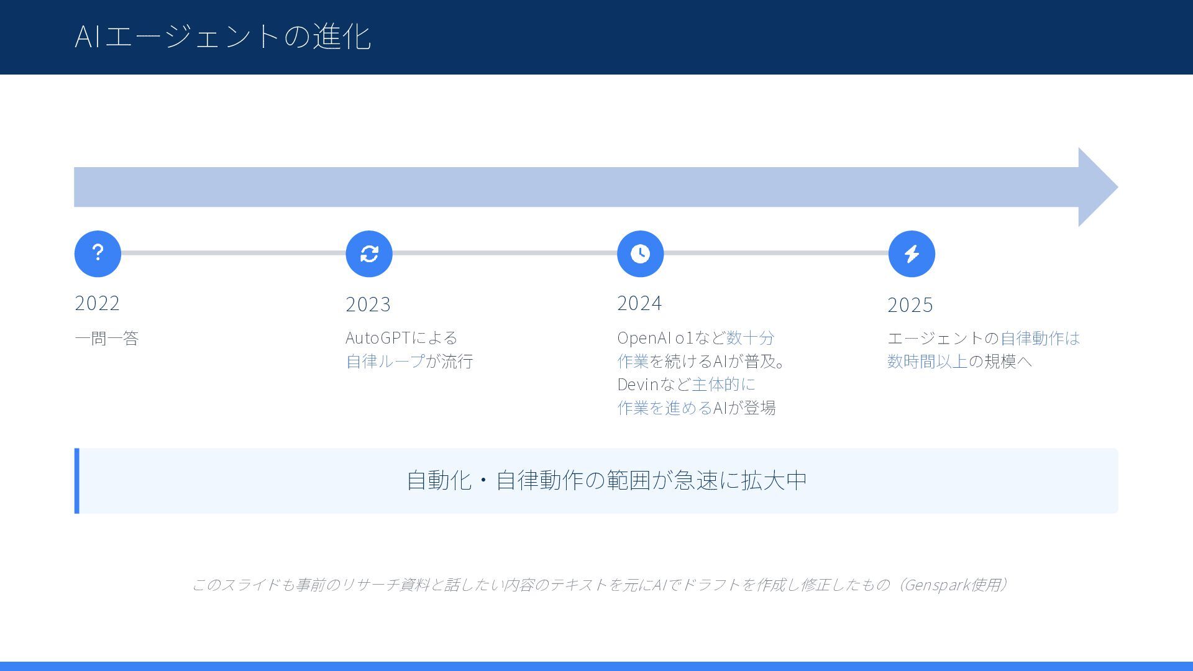Image resolution: width=1193 pixels, height=671 pixels.
Task: Click the blue accent bar left of banner
Action: 77,481
